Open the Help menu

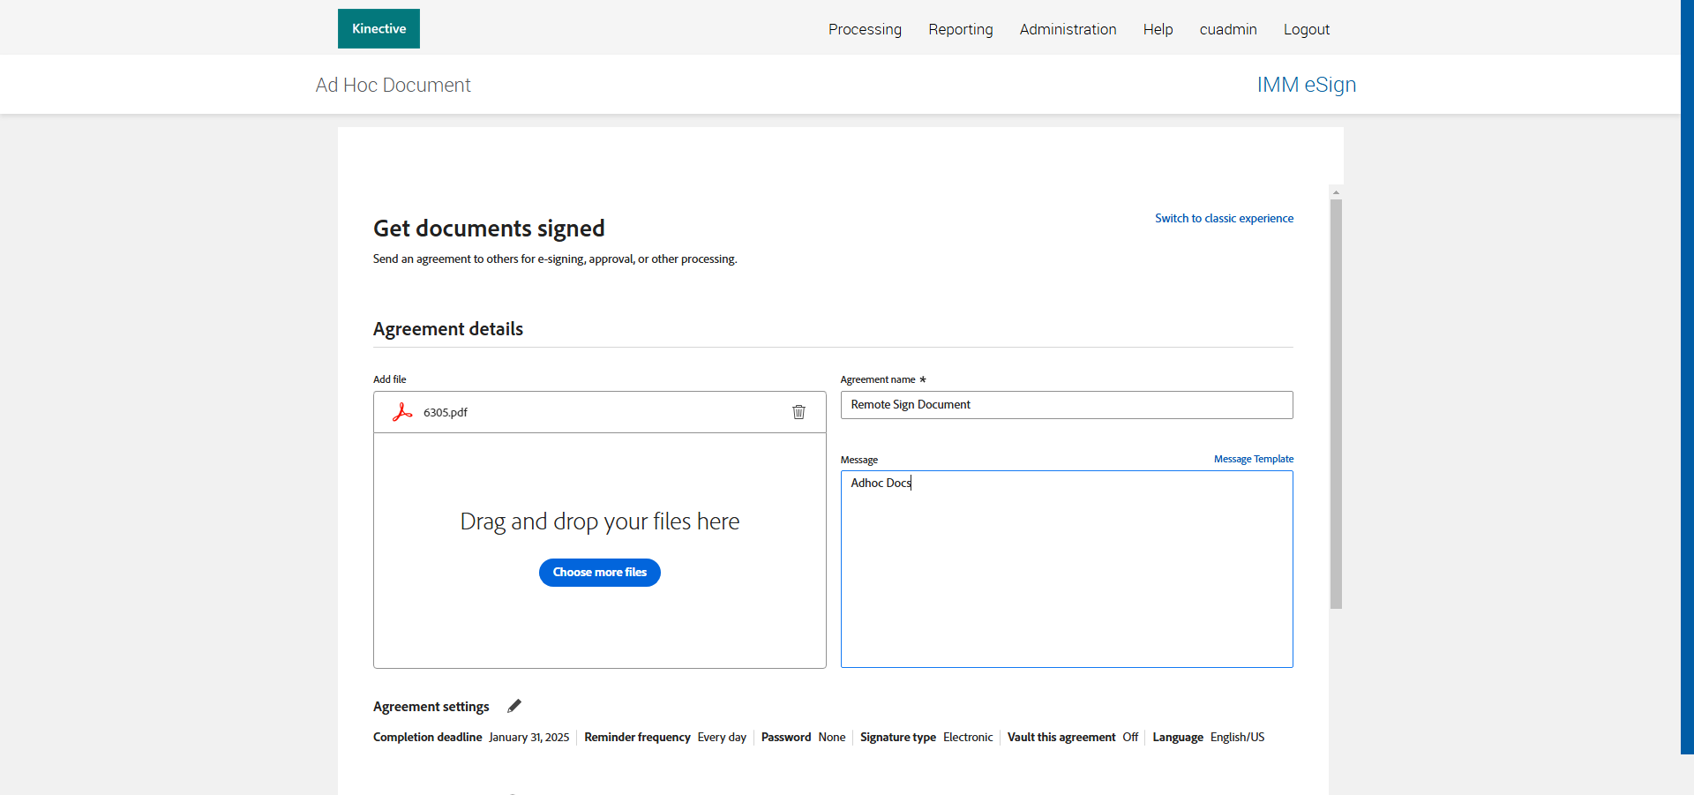coord(1158,29)
